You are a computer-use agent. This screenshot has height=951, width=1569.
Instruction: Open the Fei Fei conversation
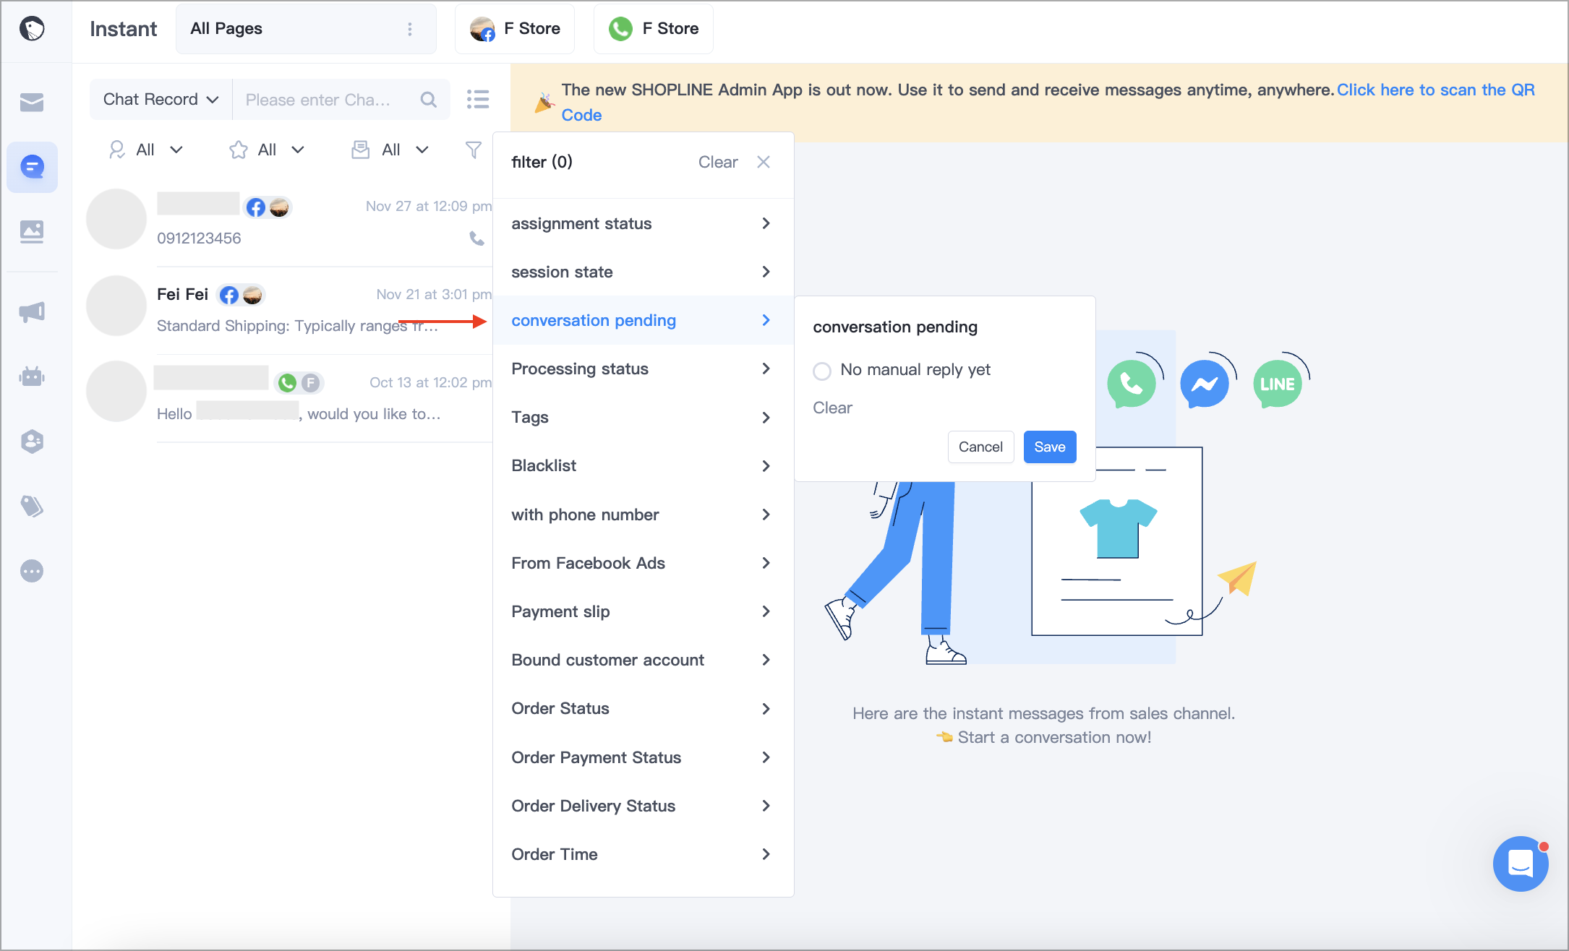point(289,310)
